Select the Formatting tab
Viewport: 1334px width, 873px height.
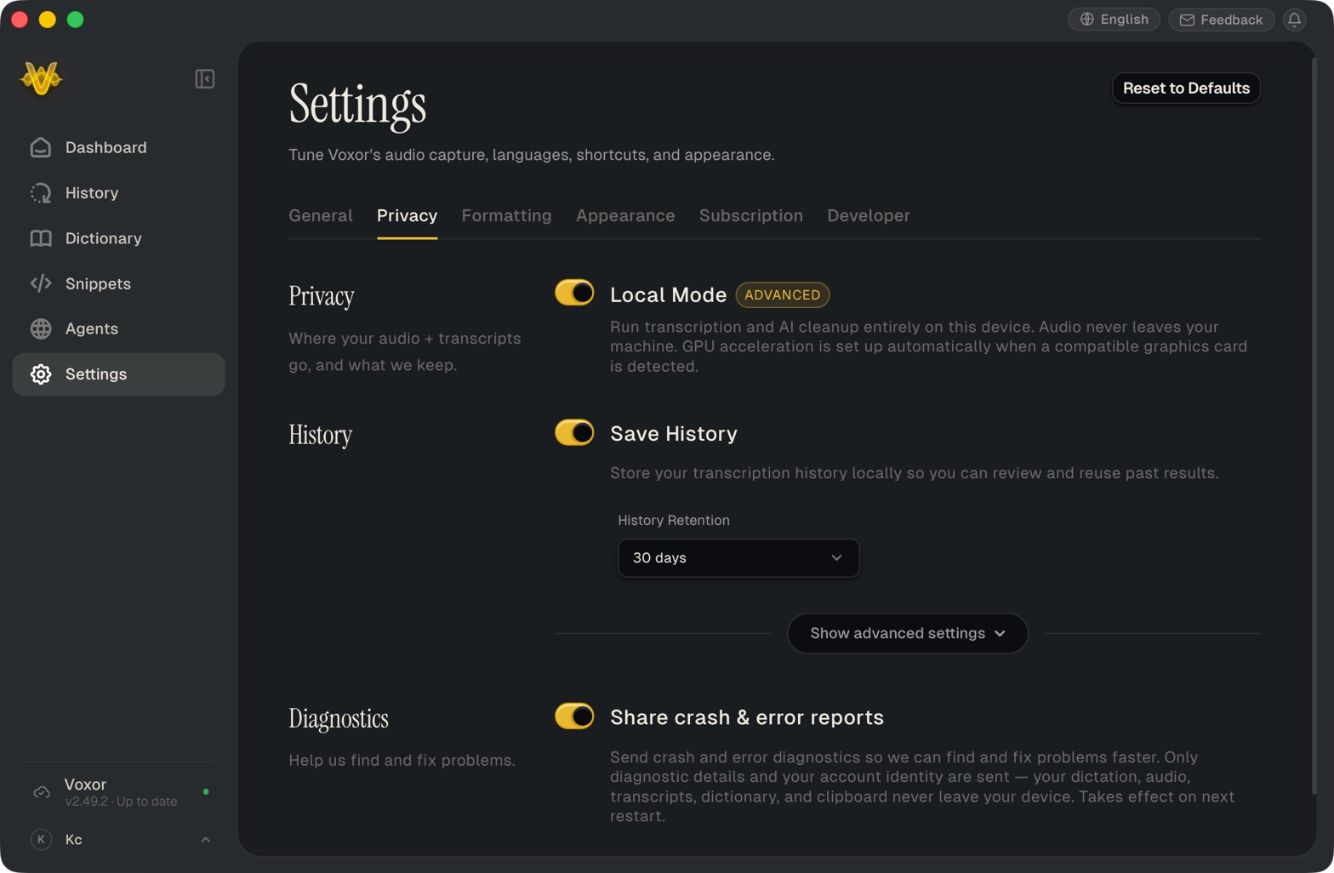coord(506,216)
